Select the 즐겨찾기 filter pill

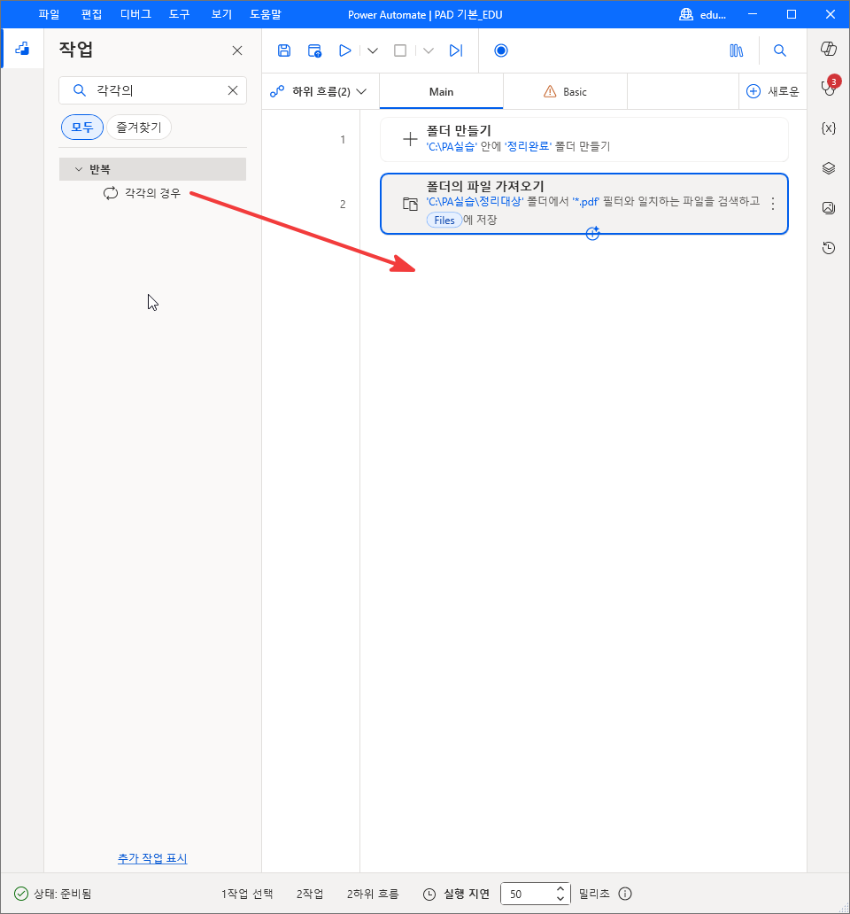coord(139,127)
